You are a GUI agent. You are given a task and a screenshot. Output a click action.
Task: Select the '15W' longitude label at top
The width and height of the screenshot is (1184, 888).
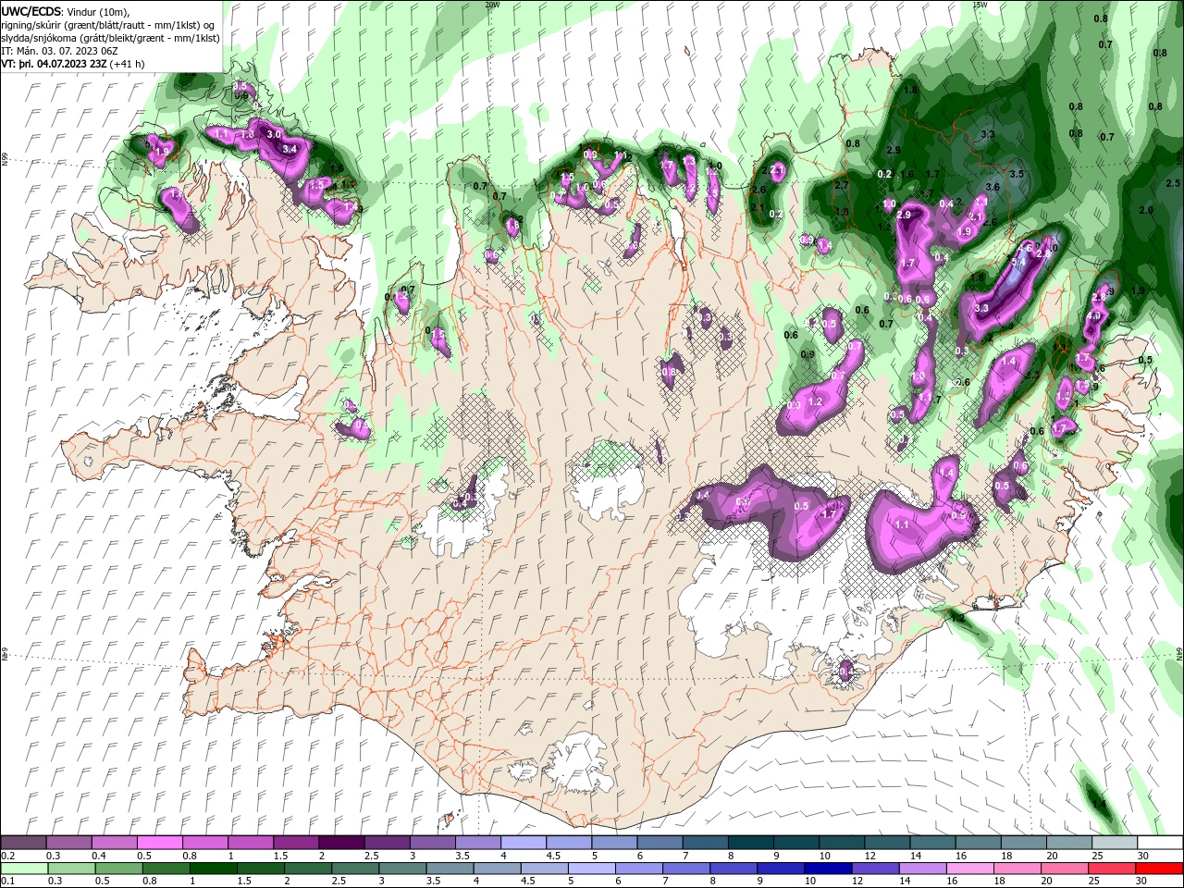(980, 5)
